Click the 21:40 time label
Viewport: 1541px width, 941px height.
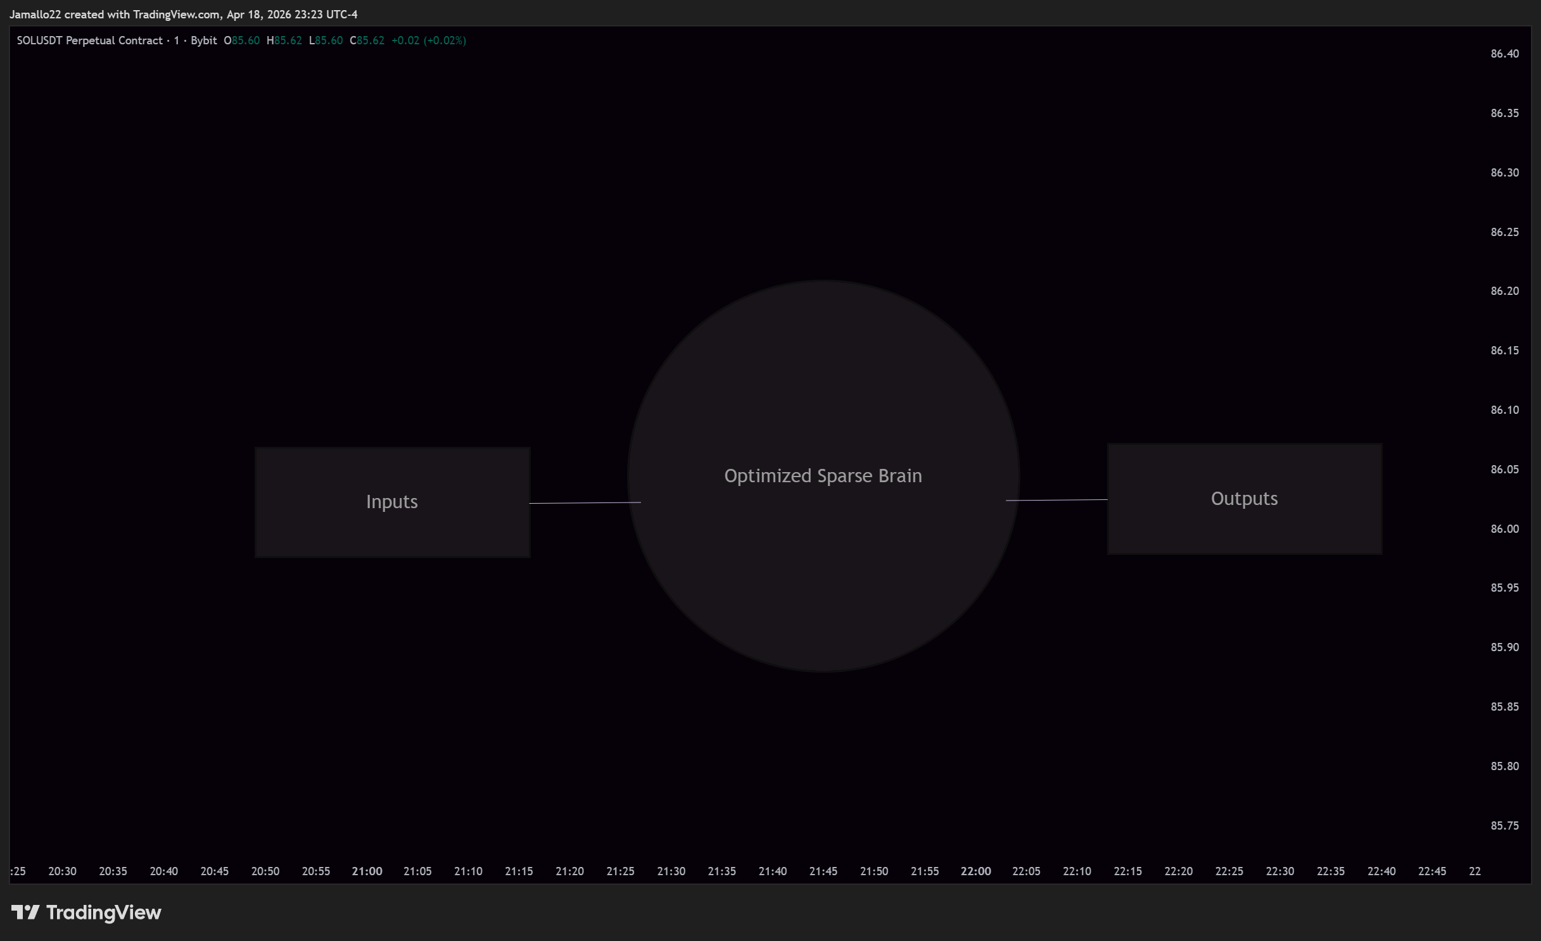pos(773,871)
